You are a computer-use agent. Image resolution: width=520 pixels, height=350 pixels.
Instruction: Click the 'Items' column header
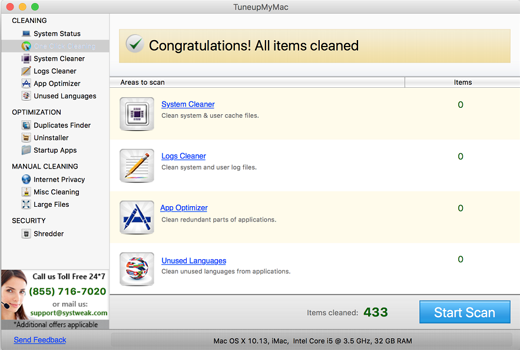(x=463, y=82)
